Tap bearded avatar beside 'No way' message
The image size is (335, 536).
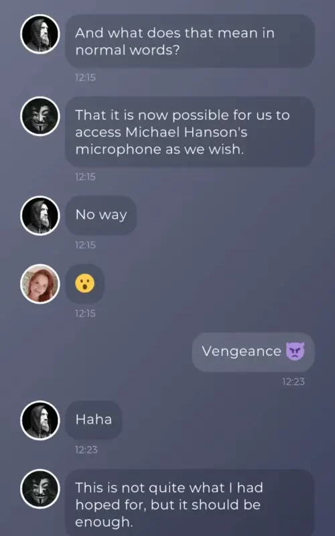(x=40, y=216)
